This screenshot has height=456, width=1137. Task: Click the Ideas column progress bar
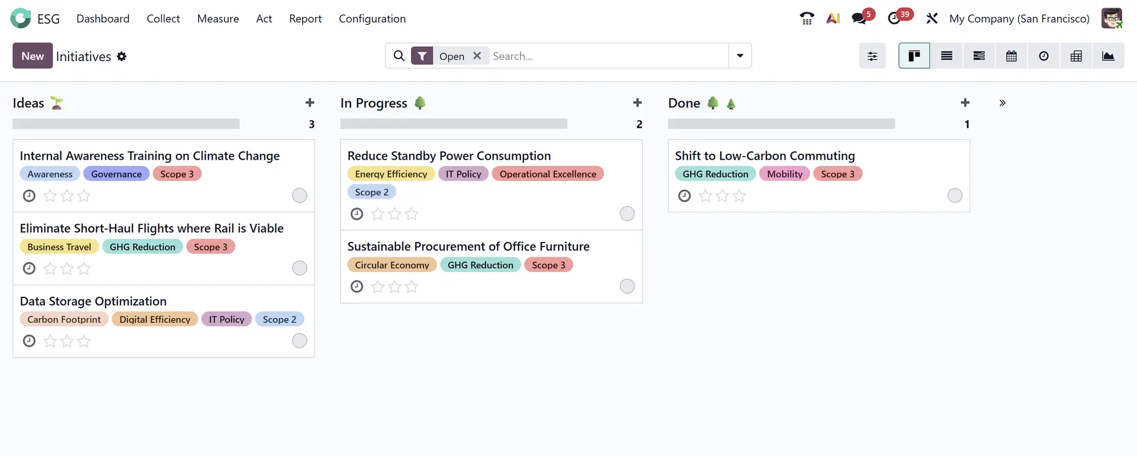tap(126, 124)
